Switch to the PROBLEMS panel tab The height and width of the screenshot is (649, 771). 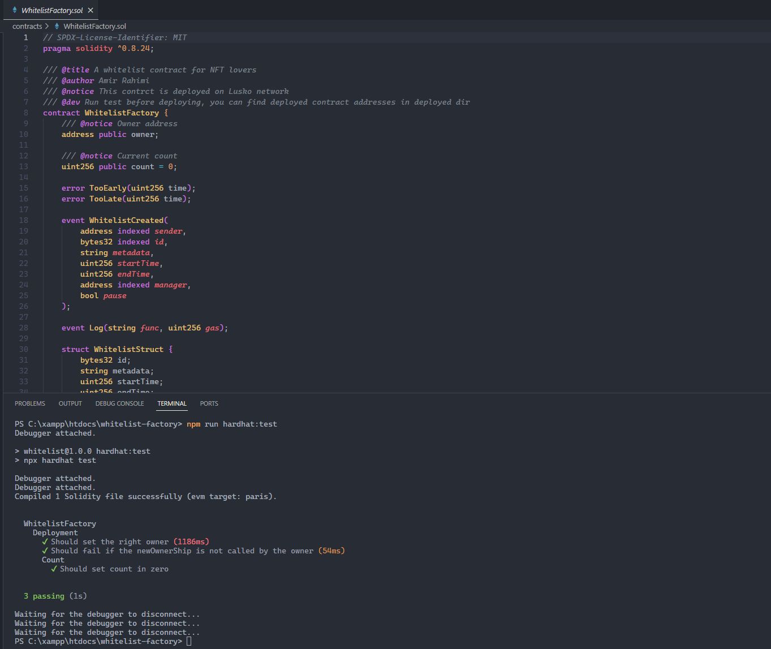[x=30, y=403]
